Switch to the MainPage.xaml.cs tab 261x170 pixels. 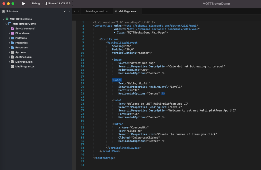[97, 11]
